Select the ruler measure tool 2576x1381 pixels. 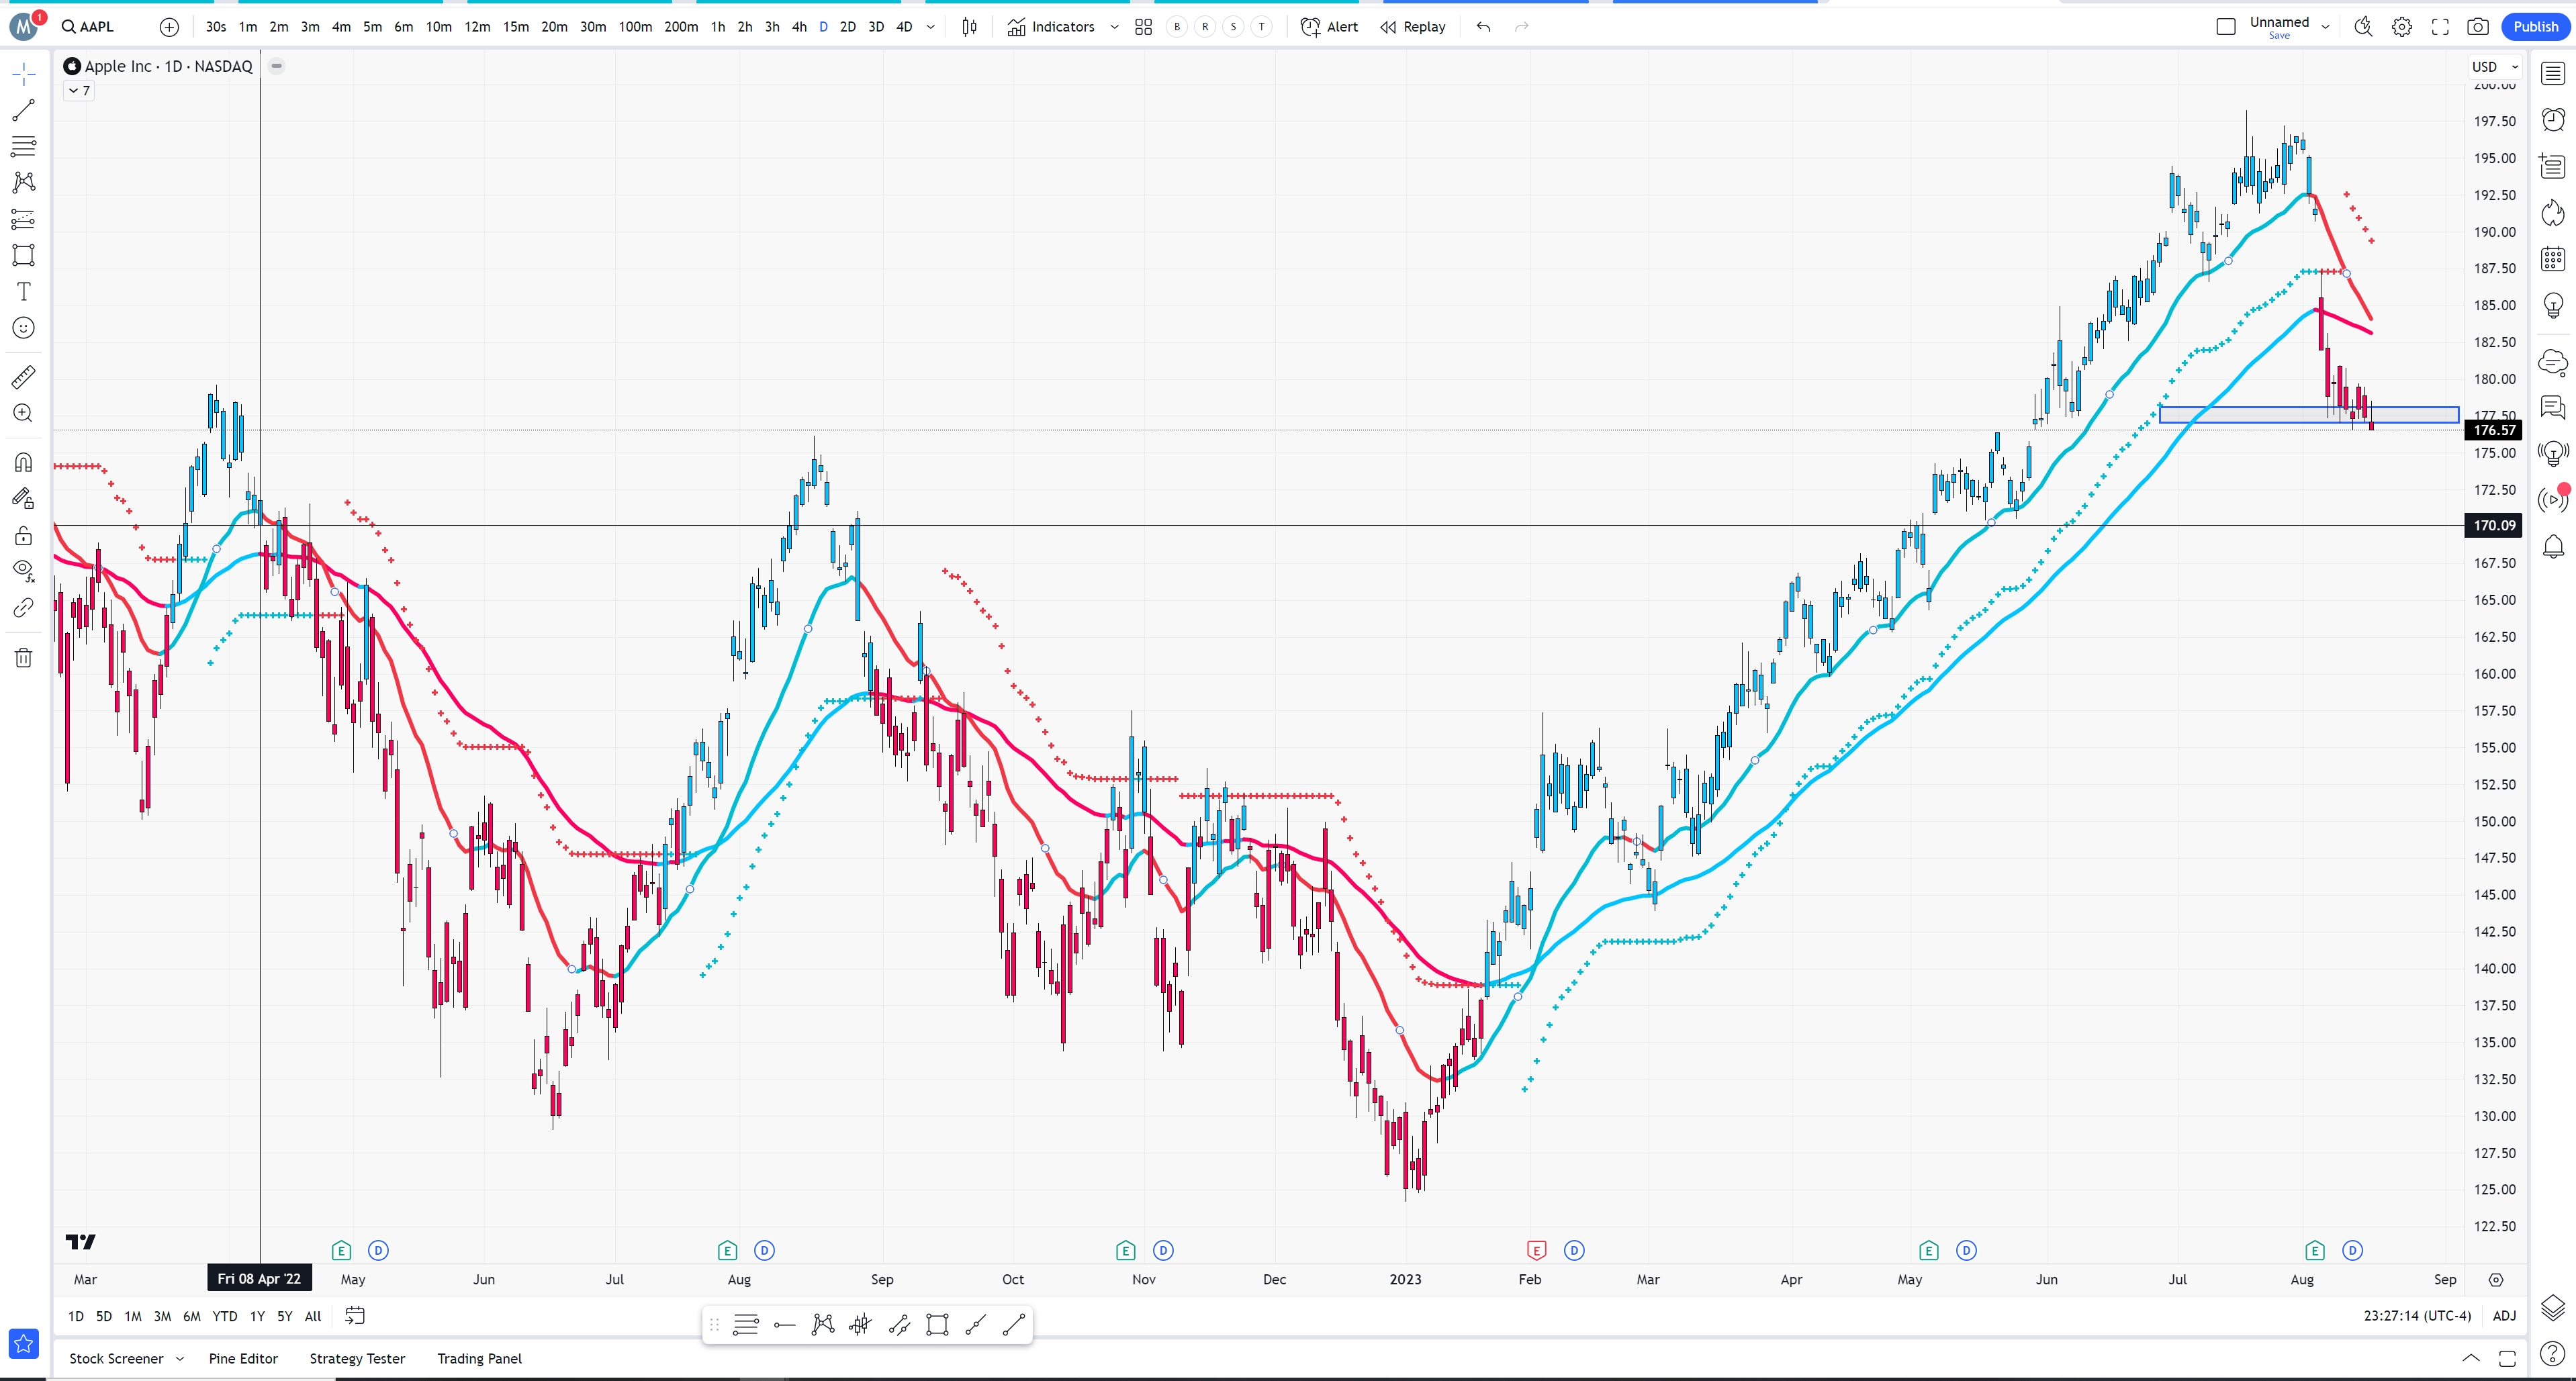[x=24, y=377]
